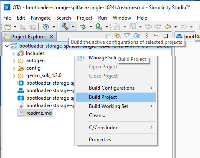
Task: Click the Save disk icon in toolbar
Action: pos(23,27)
